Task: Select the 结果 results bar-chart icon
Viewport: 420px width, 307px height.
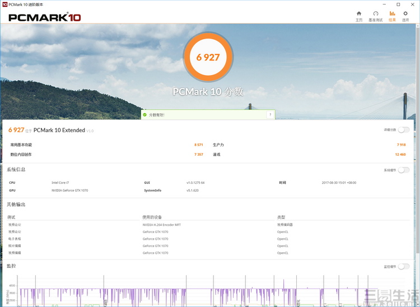Action: (x=392, y=16)
